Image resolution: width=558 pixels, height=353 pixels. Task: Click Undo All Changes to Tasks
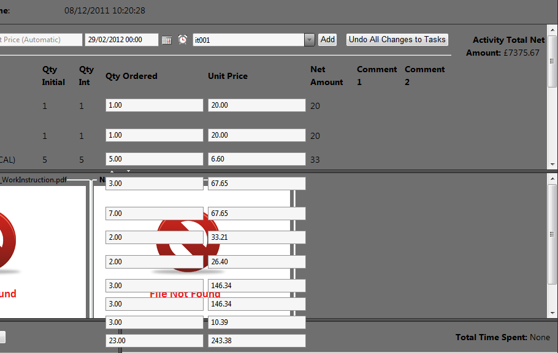(x=397, y=40)
